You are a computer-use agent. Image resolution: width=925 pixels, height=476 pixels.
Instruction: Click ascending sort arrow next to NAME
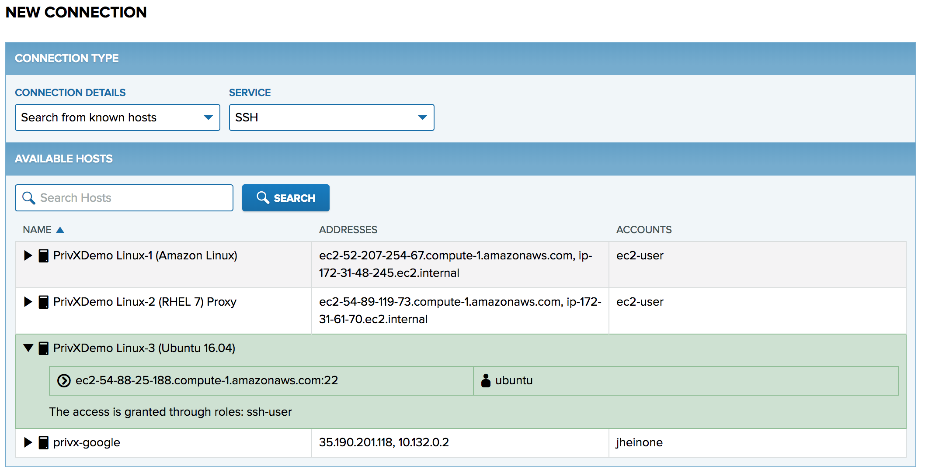pos(60,230)
